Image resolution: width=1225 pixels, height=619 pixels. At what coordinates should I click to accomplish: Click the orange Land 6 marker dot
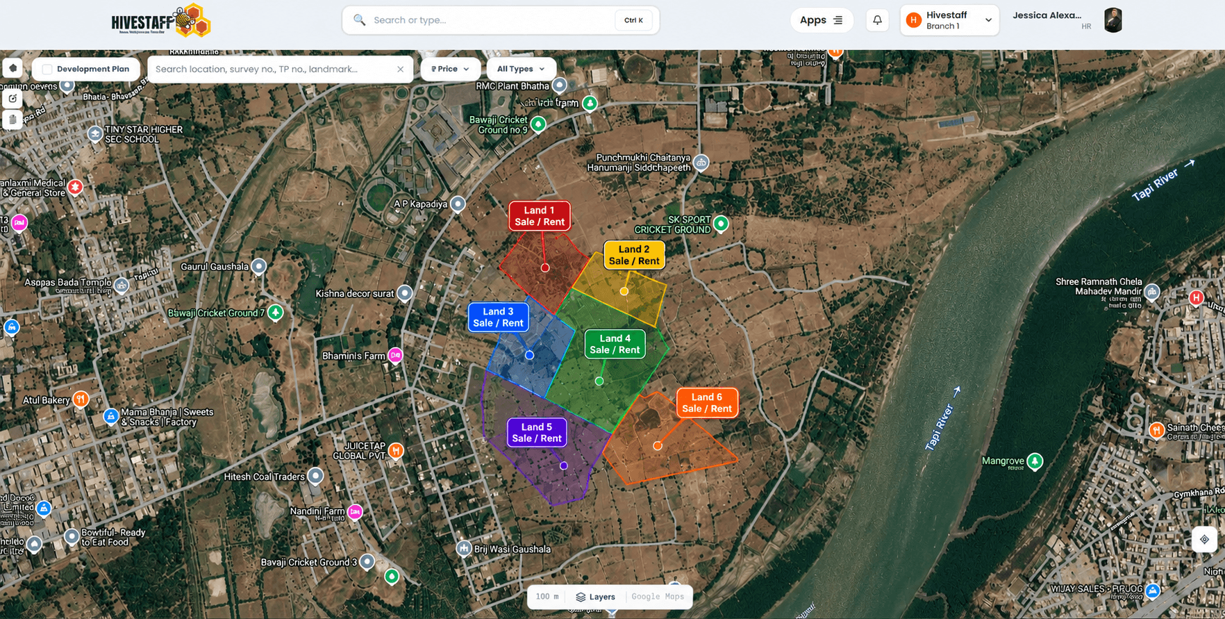coord(658,446)
